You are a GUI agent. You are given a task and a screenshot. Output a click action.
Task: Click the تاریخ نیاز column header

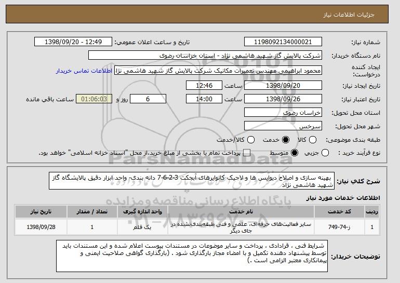(x=41, y=212)
